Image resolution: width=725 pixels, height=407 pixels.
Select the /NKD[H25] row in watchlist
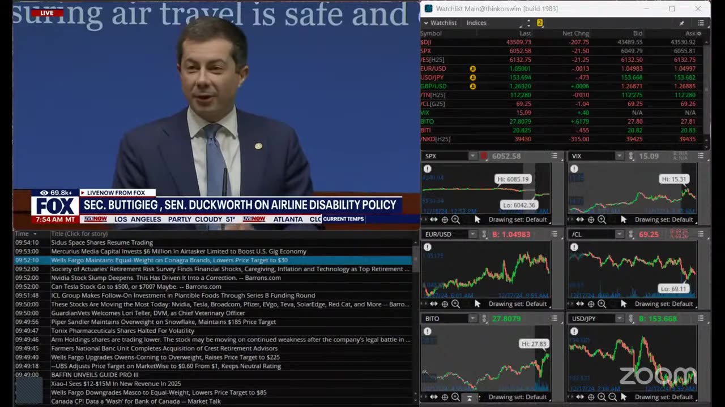click(562, 139)
